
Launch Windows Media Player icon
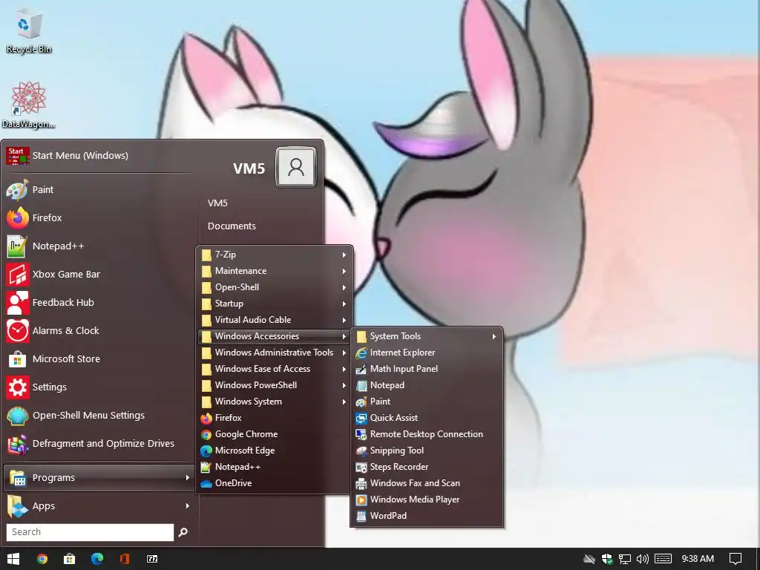361,499
